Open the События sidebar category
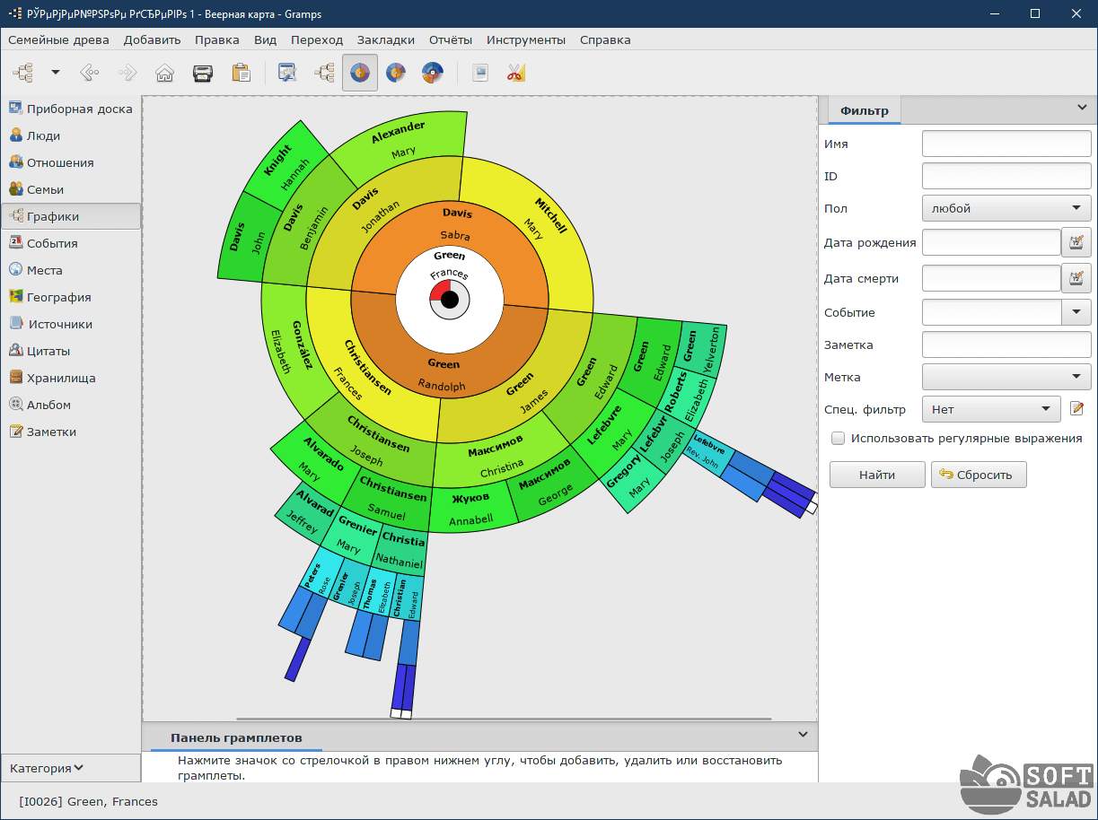1098x820 pixels. [71, 243]
